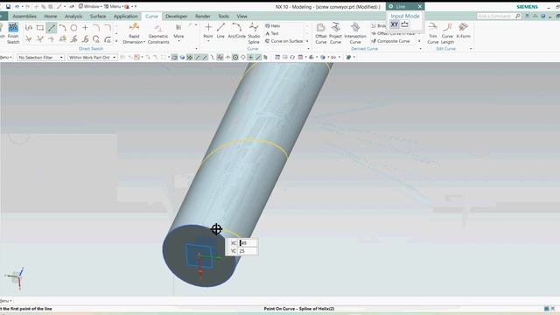Screen dimensions: 560x315
Task: Choose the Helix curve command
Action: coord(273,25)
